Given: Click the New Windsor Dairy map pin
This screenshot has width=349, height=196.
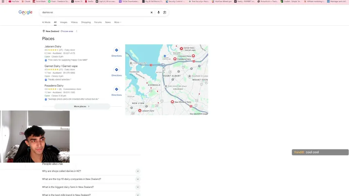Looking at the screenshot, I should (172, 102).
